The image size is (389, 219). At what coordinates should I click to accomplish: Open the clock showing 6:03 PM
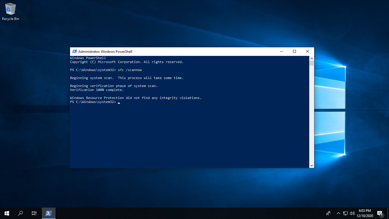pyautogui.click(x=365, y=213)
